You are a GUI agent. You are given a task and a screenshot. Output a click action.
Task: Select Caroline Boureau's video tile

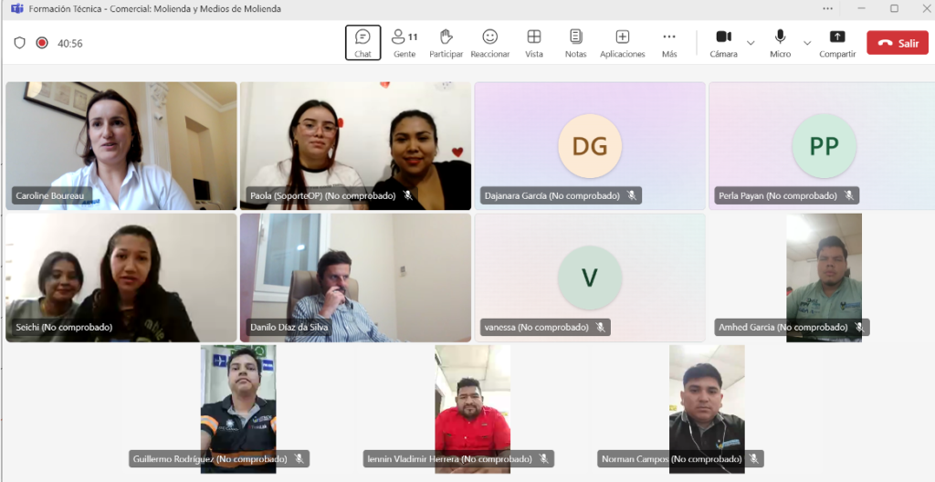pos(121,146)
